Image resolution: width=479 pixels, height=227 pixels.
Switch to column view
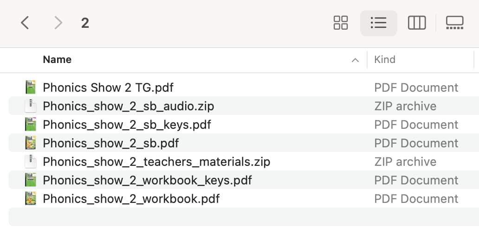pos(417,23)
